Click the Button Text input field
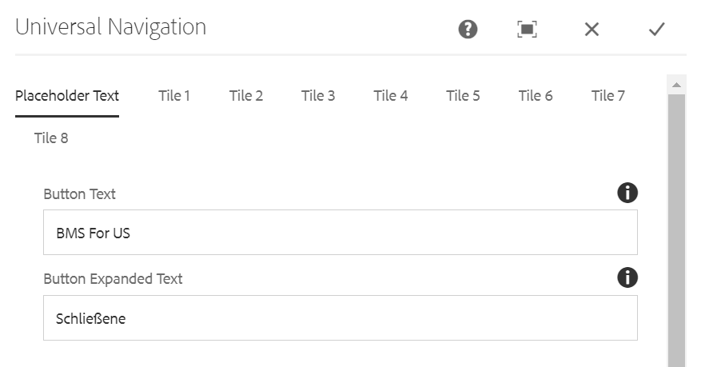 pos(341,233)
